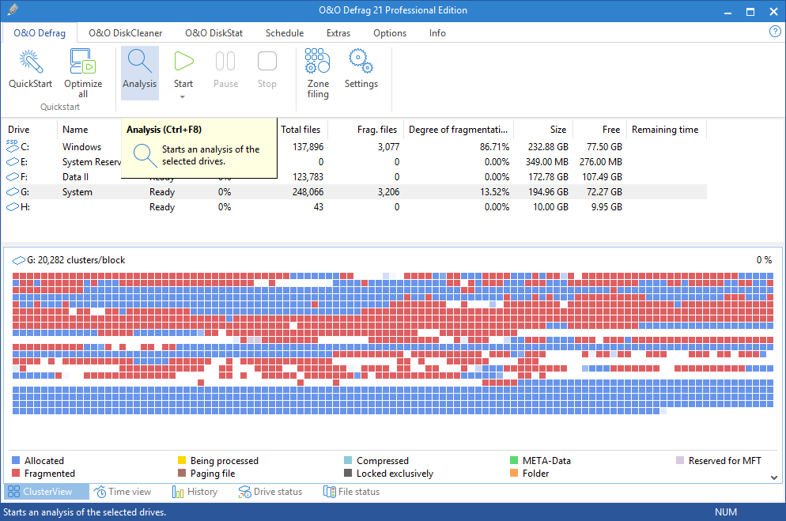The image size is (786, 521).
Task: Click the 9.95 GB free space cell
Action: tap(607, 207)
